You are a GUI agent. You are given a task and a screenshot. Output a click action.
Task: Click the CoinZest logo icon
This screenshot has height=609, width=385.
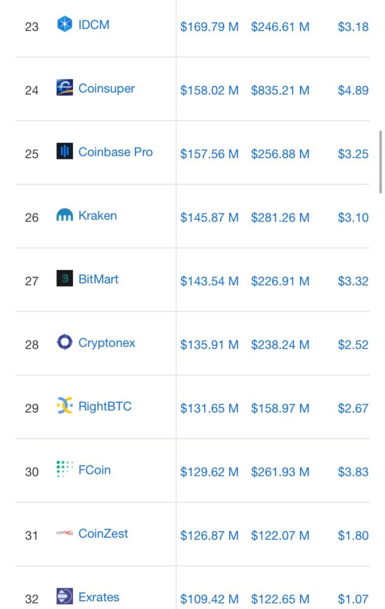click(64, 533)
